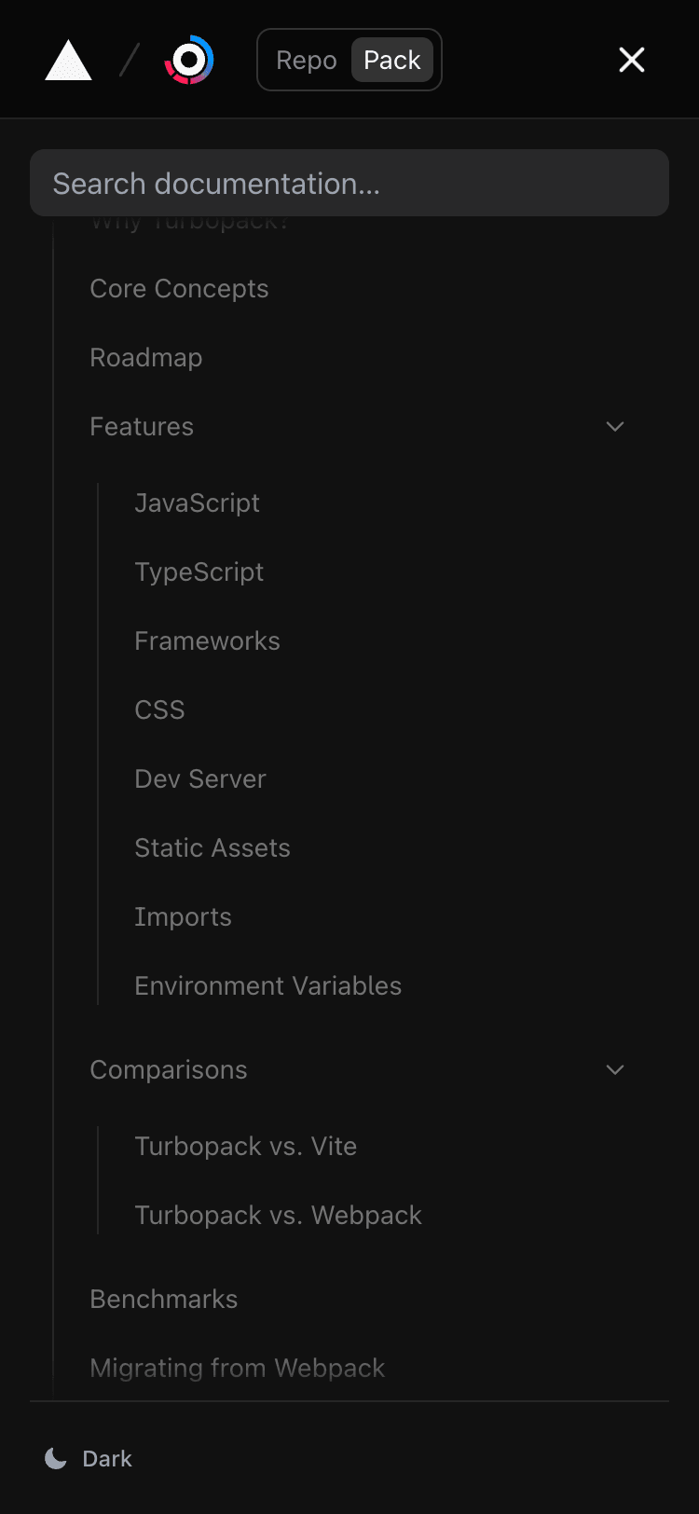Screen dimensions: 699x1514
Task: Collapse the Comparisons section
Action: [613, 1069]
